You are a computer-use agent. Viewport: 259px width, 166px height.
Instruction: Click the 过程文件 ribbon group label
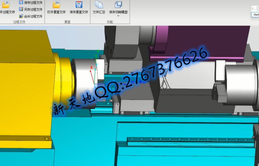point(20,22)
